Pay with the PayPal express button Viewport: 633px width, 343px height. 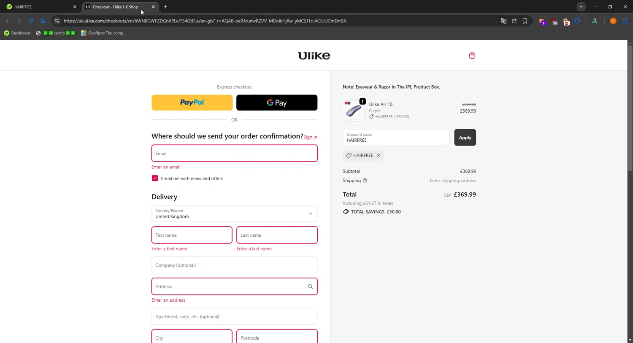192,103
